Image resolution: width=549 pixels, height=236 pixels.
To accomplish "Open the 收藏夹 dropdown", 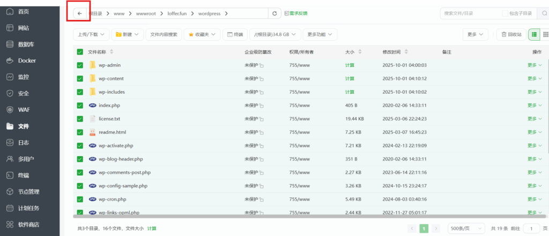I will 202,34.
